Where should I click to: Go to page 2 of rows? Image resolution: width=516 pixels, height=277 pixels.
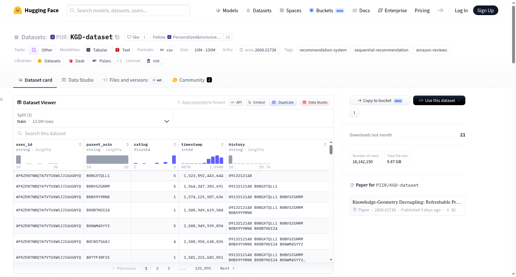[x=157, y=268]
